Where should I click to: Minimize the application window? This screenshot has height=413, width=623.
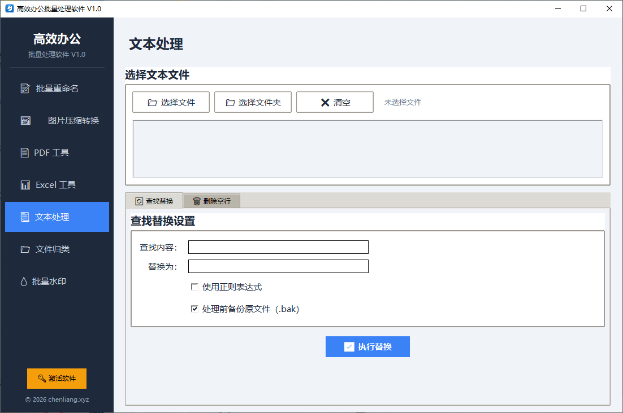point(558,8)
